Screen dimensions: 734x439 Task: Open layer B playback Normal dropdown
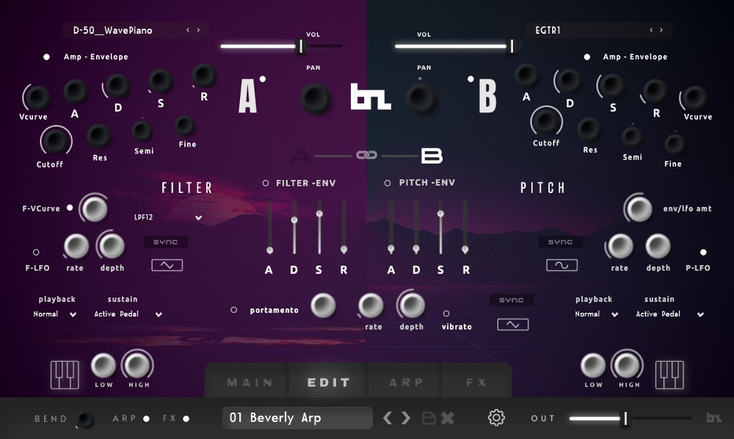pos(596,314)
